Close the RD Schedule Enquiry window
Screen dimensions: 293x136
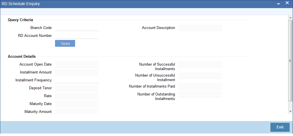click(287, 3)
